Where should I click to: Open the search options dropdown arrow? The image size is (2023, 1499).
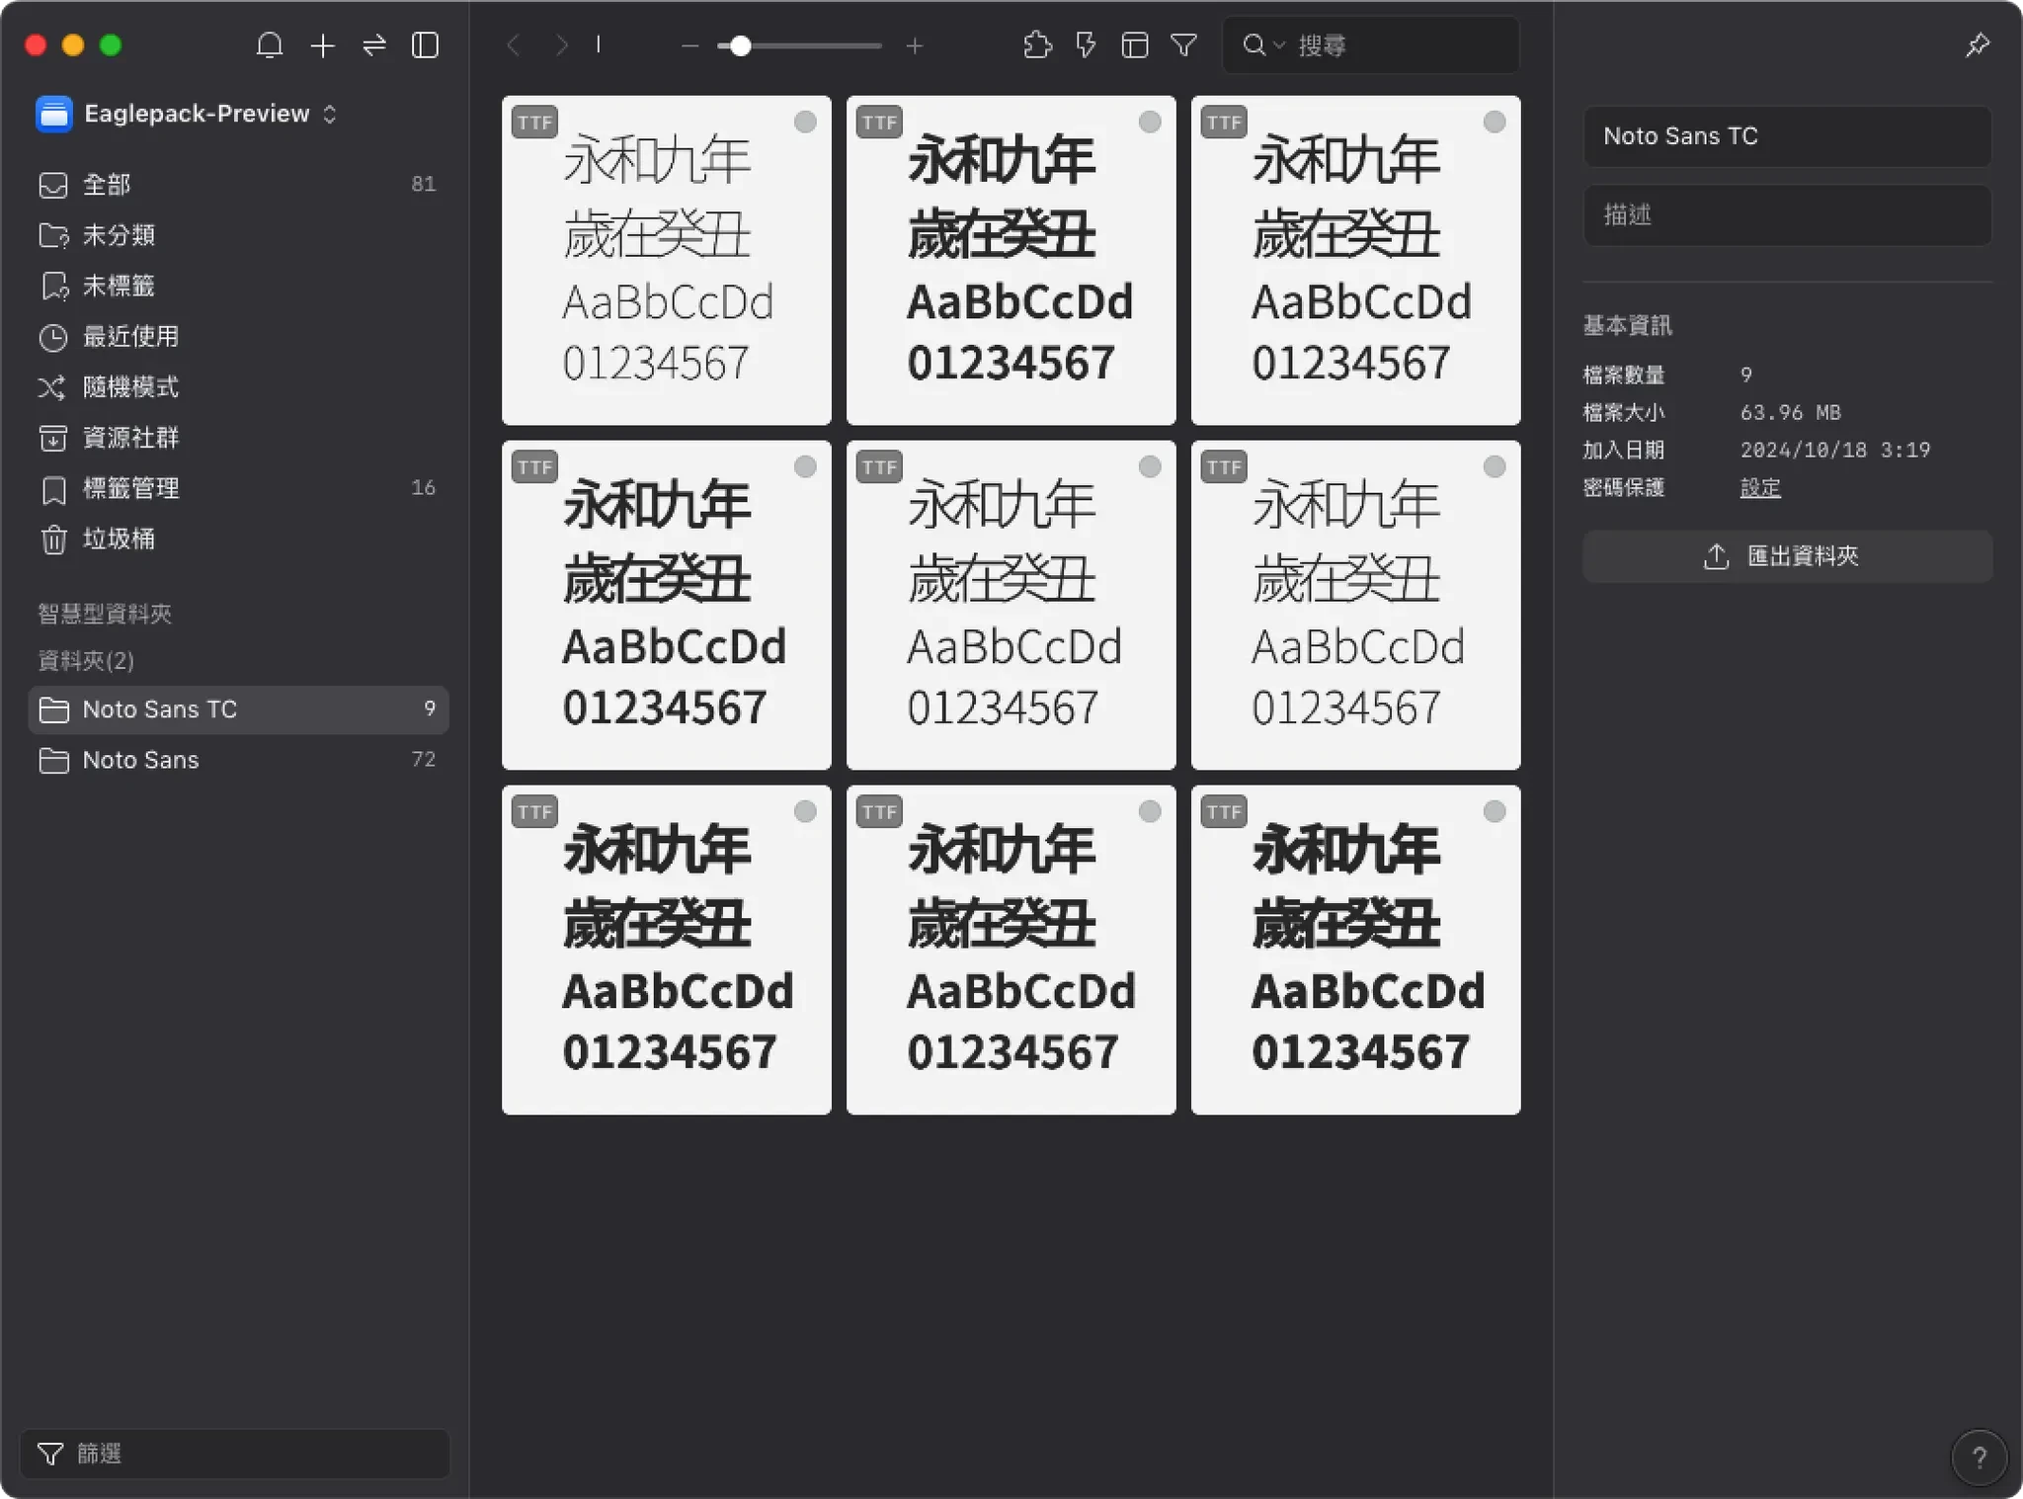point(1279,45)
